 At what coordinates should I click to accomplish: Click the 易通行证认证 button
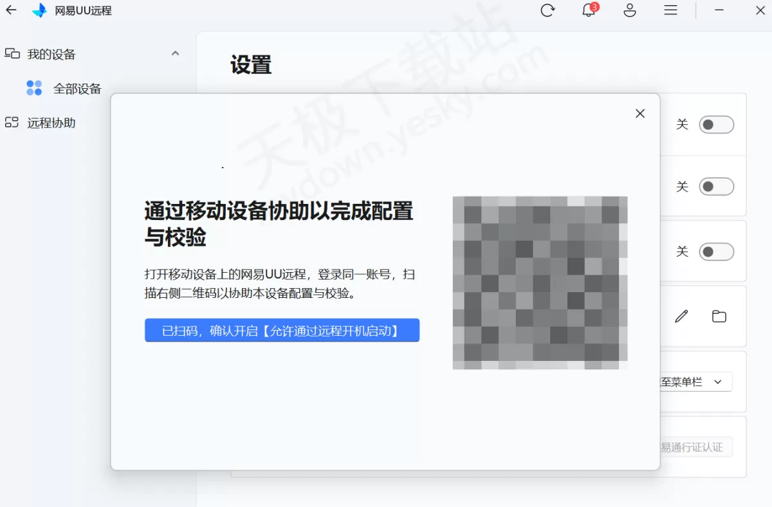[696, 447]
